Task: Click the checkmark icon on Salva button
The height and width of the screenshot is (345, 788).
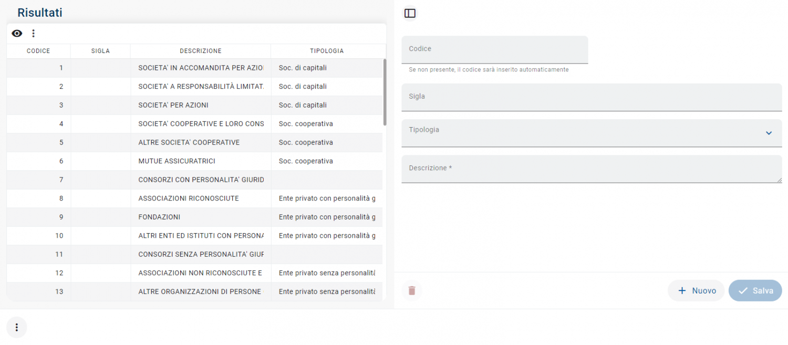Action: pyautogui.click(x=743, y=290)
